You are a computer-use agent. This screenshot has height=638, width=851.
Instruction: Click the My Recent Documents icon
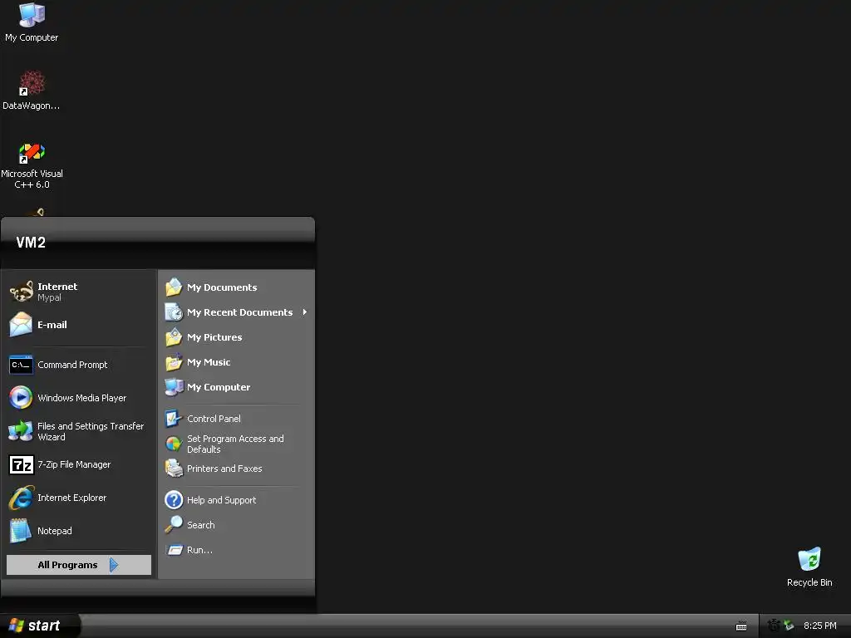coord(174,312)
